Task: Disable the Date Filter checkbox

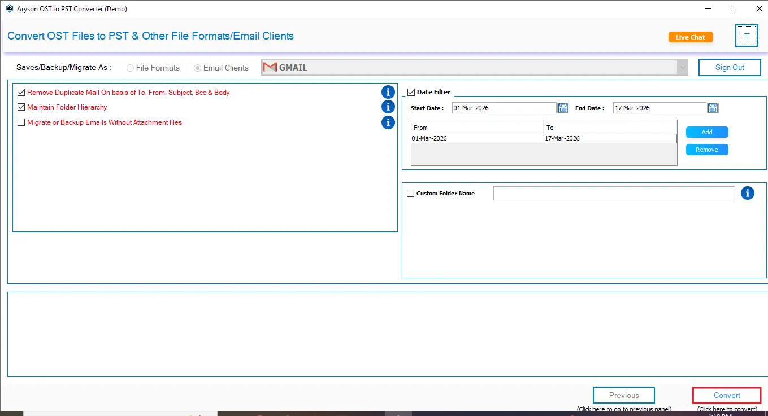Action: tap(411, 91)
